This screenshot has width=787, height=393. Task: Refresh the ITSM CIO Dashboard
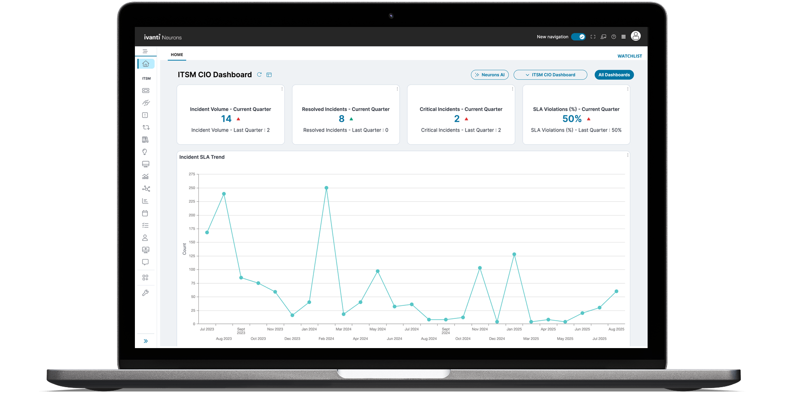click(x=259, y=75)
